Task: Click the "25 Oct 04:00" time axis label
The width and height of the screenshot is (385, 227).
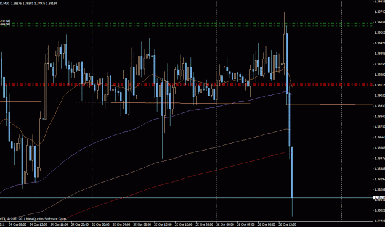Action: (x=121, y=225)
